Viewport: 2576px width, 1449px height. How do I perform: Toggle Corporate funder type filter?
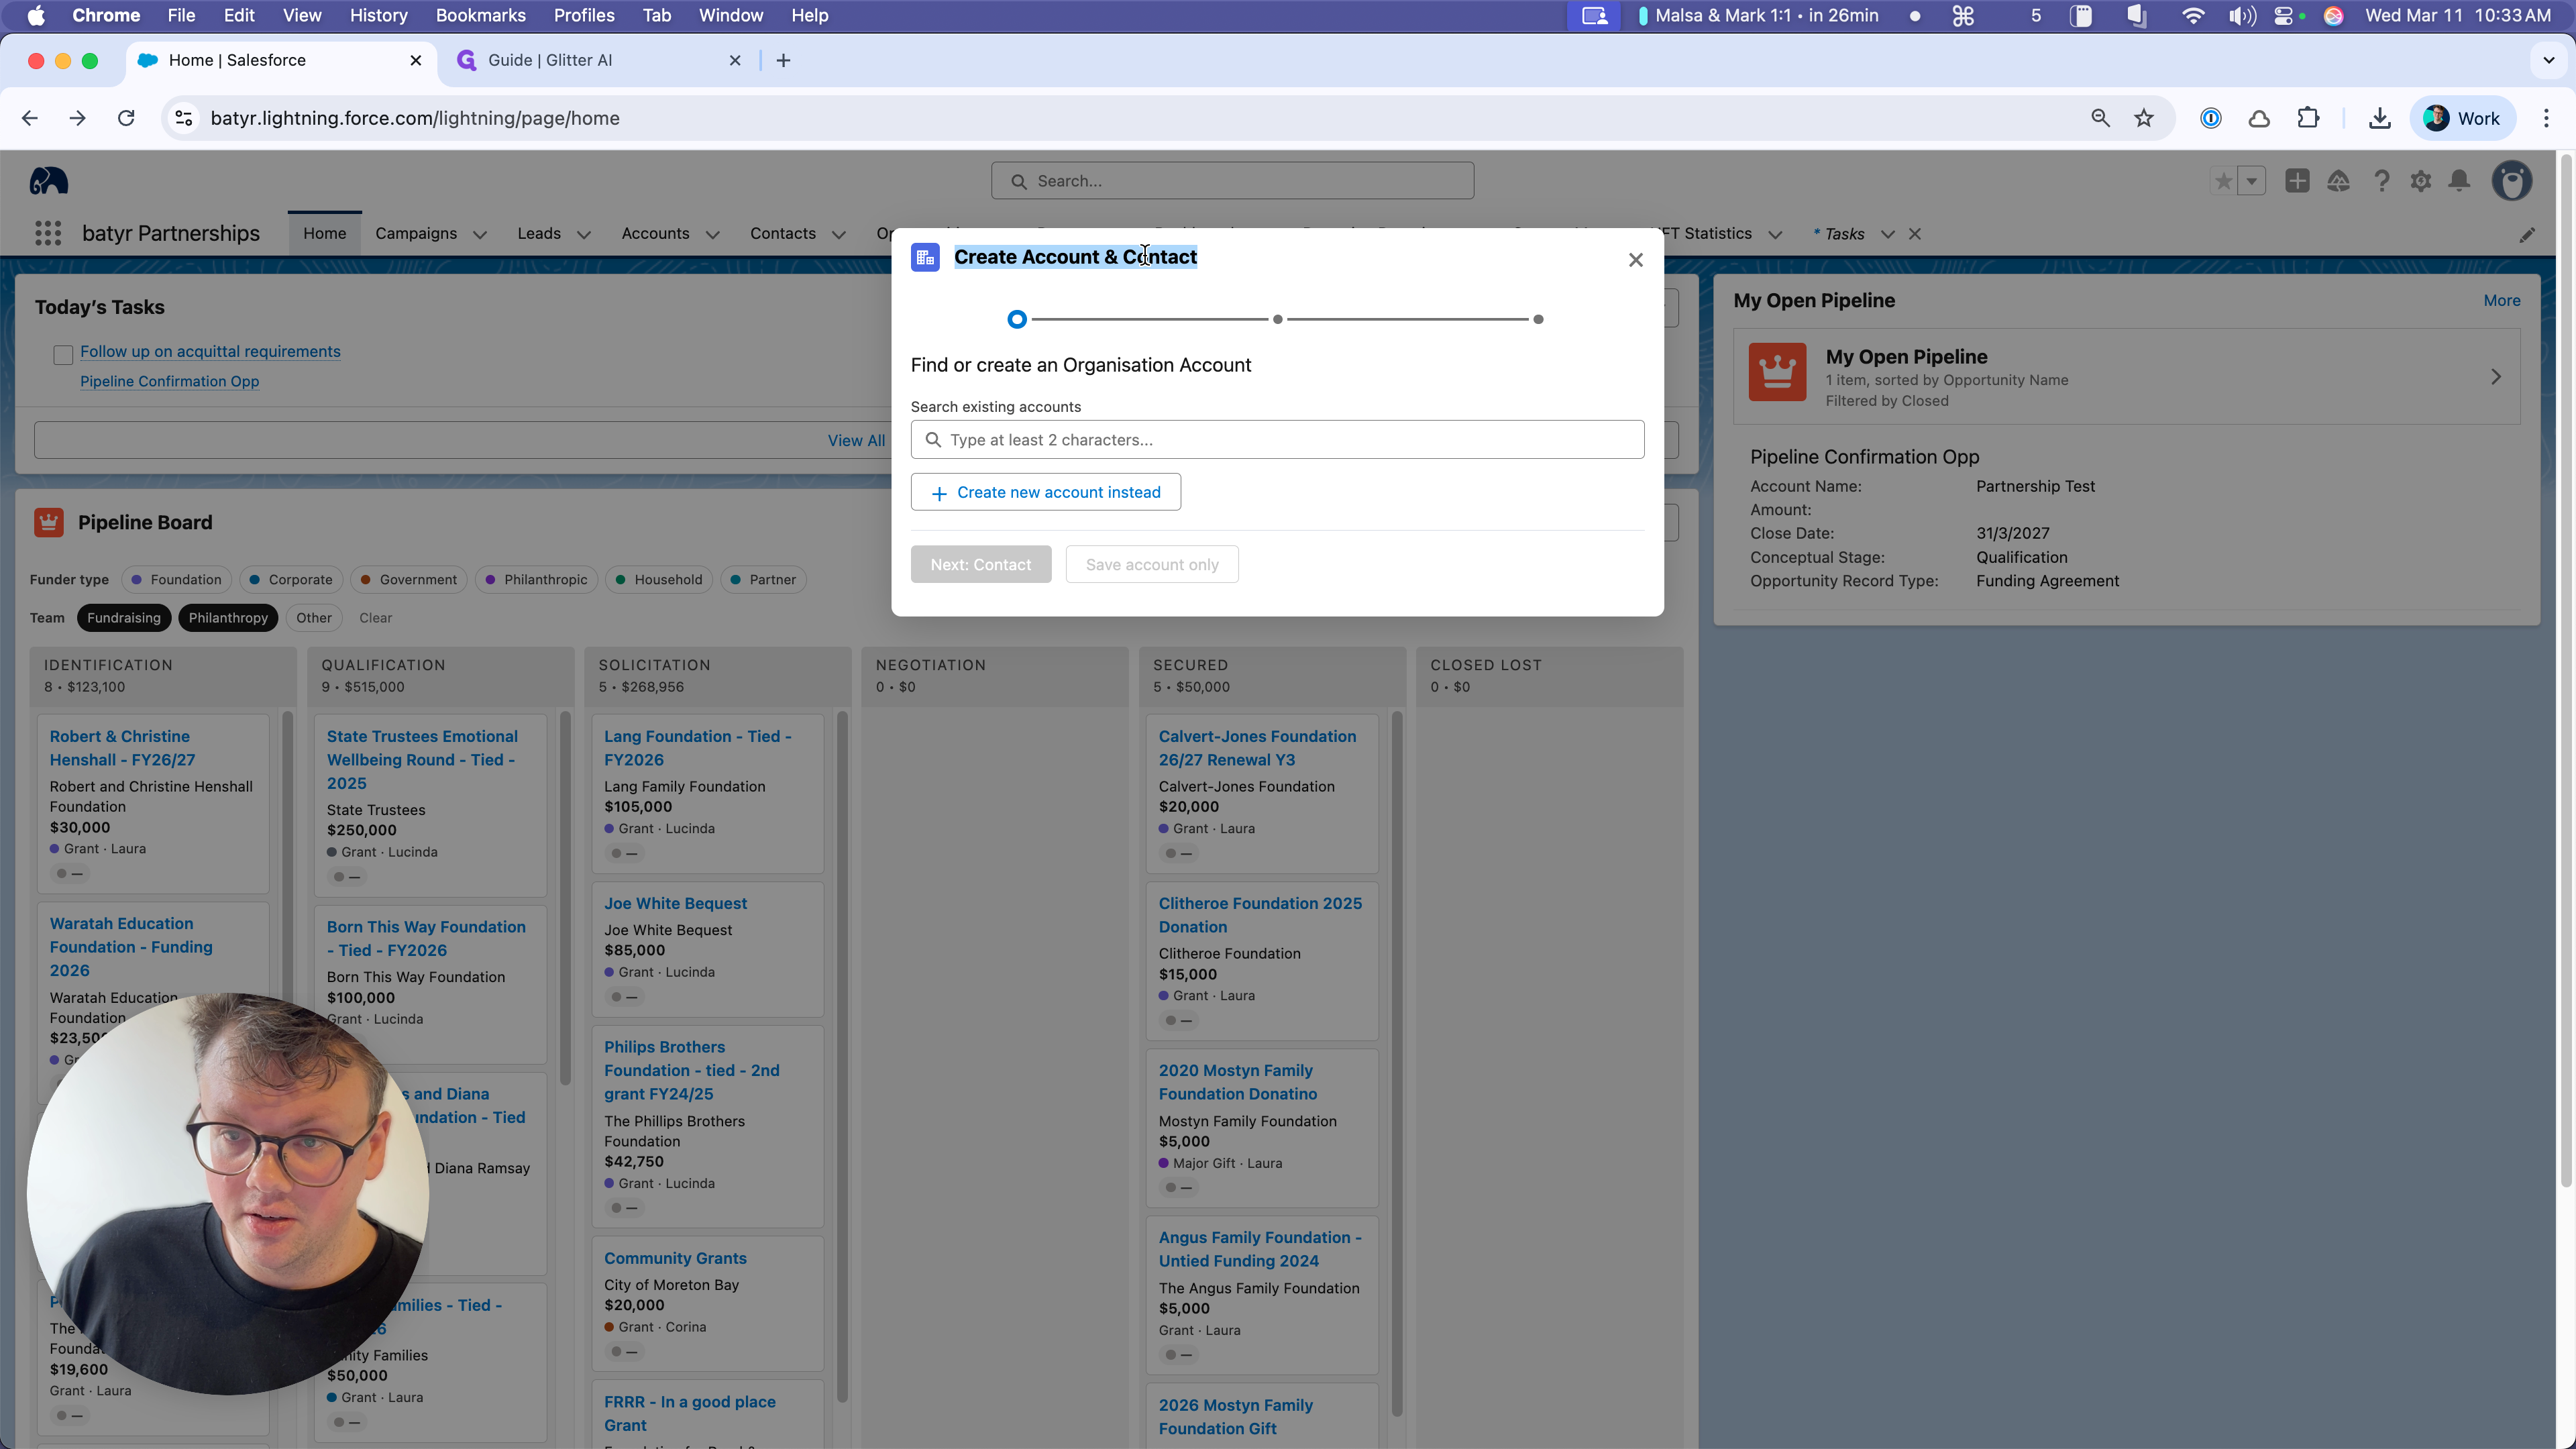pyautogui.click(x=291, y=580)
